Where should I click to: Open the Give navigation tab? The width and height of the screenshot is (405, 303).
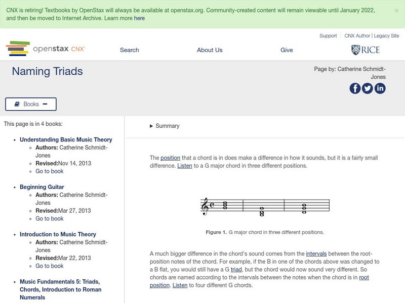287,50
